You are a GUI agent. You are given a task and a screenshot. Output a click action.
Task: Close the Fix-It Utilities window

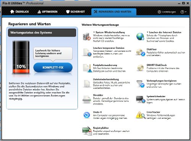pyautogui.click(x=188, y=3)
